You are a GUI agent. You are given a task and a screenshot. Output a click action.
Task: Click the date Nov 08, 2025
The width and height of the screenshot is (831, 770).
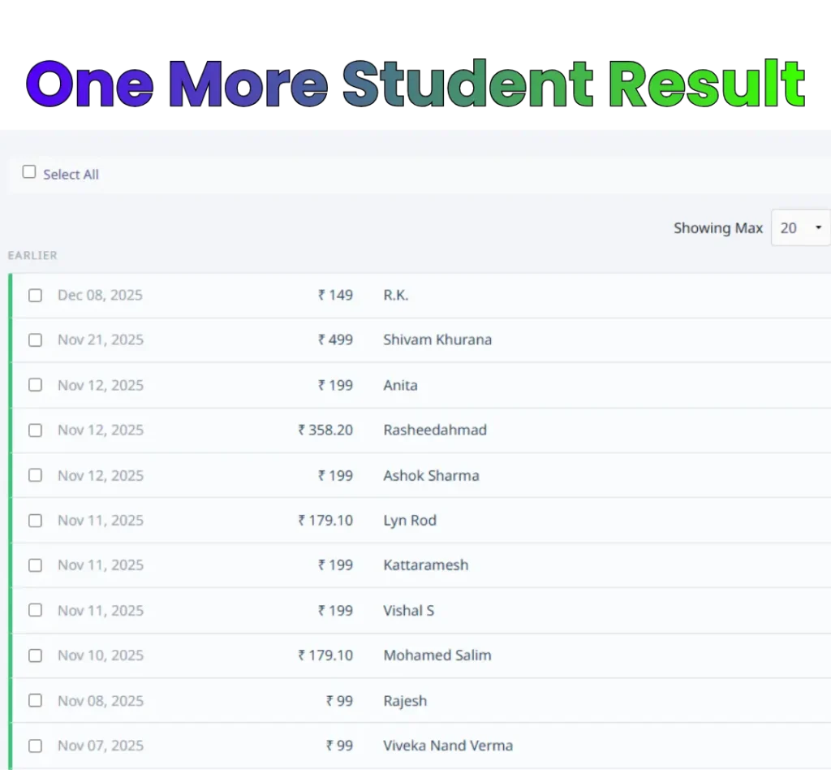101,700
